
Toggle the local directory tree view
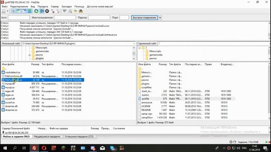coord(19,11)
